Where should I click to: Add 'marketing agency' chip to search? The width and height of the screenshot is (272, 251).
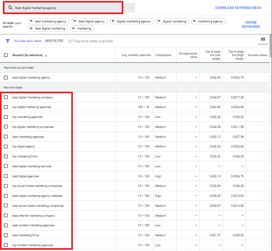tap(208, 21)
